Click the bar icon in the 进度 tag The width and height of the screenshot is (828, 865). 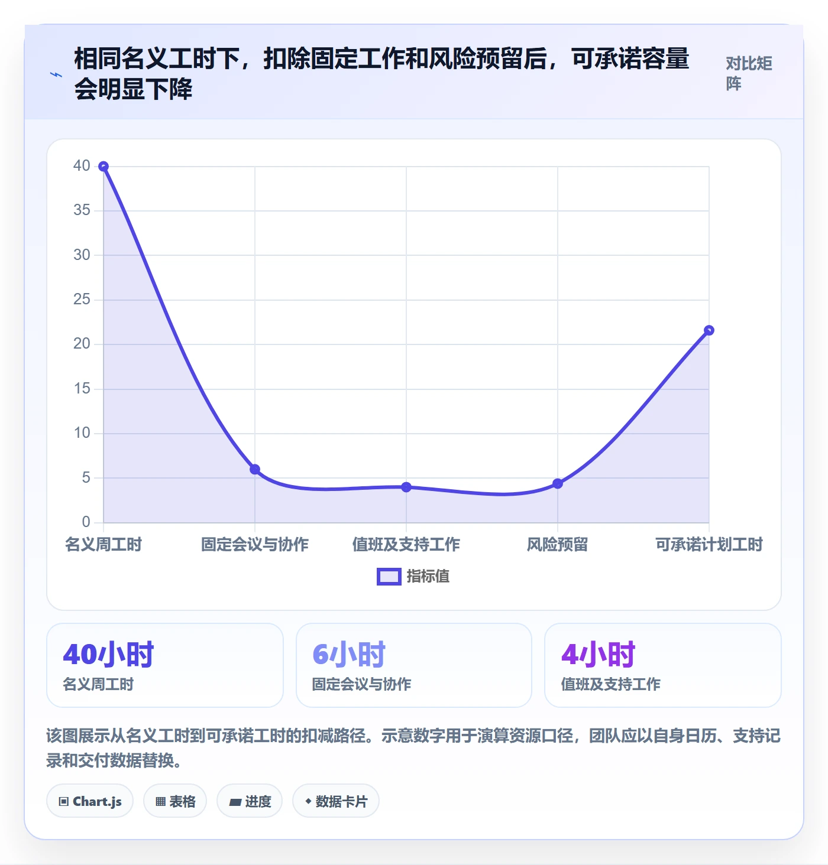[x=235, y=802]
